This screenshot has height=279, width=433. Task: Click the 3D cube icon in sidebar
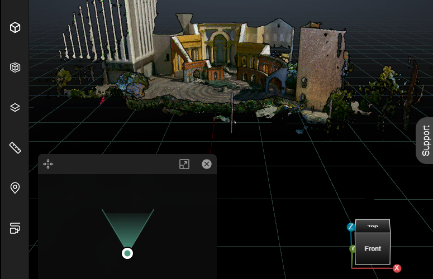[15, 27]
